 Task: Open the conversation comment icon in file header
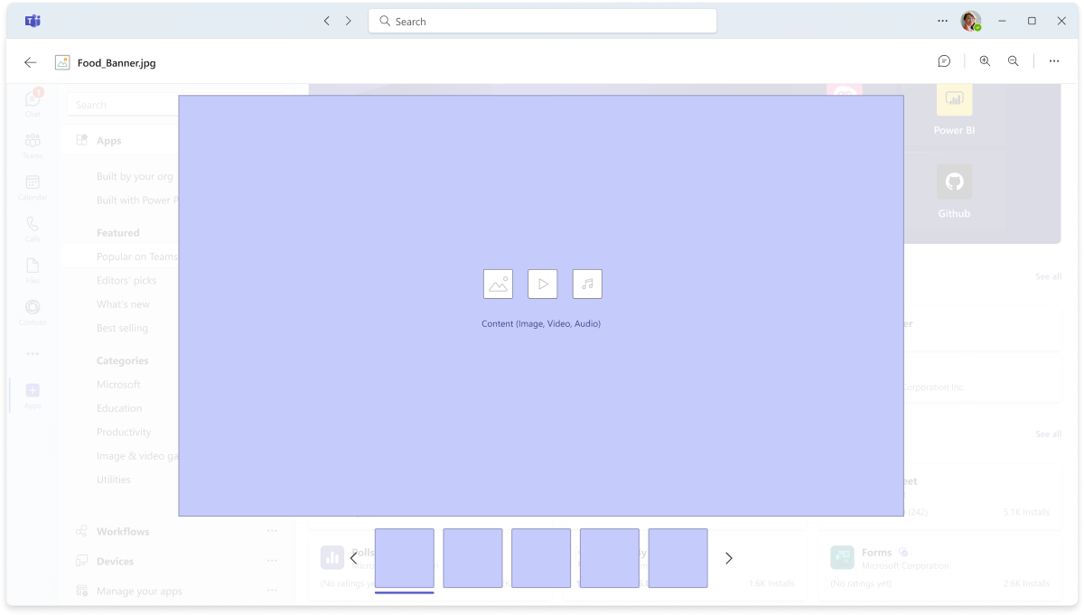tap(944, 61)
